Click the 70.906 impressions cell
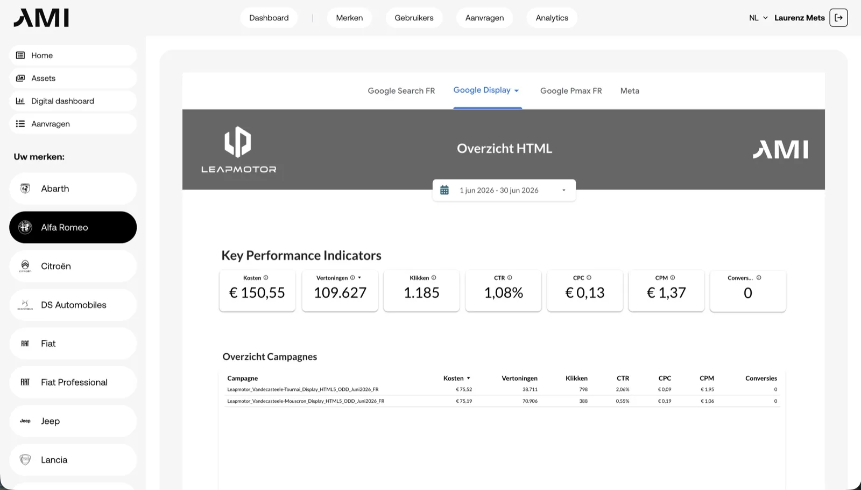This screenshot has width=861, height=490. (x=530, y=401)
